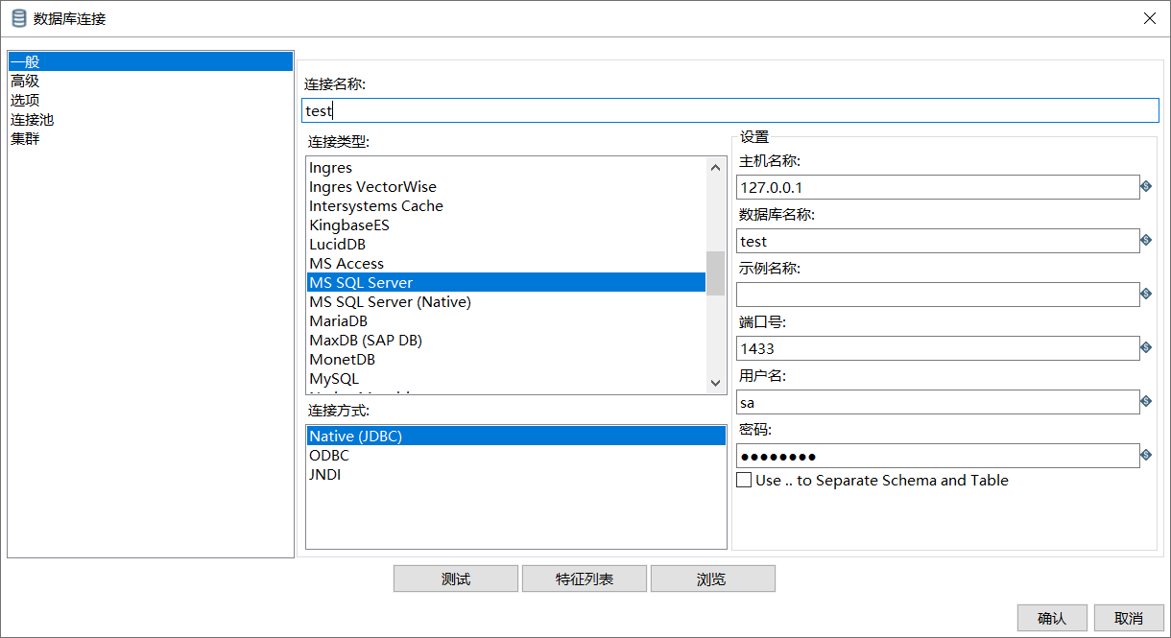Screen dimensions: 1171x638
Task: Switch to 连接池 section
Action: [x=32, y=119]
